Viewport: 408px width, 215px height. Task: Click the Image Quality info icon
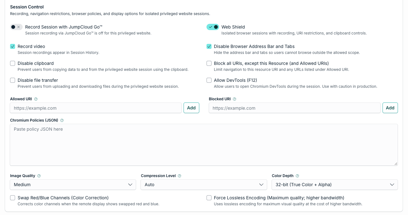39,176
